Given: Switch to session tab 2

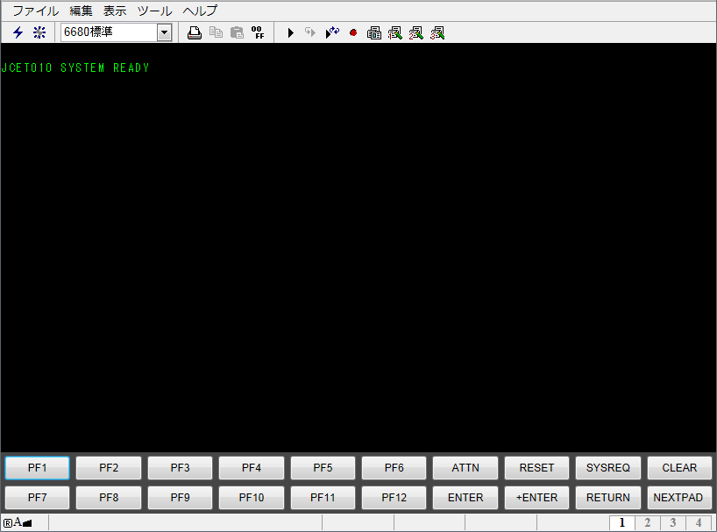Looking at the screenshot, I should 648,523.
